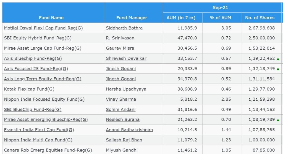Select Nippon India Focused Equity Fund link
The image size is (283, 154).
point(44,99)
